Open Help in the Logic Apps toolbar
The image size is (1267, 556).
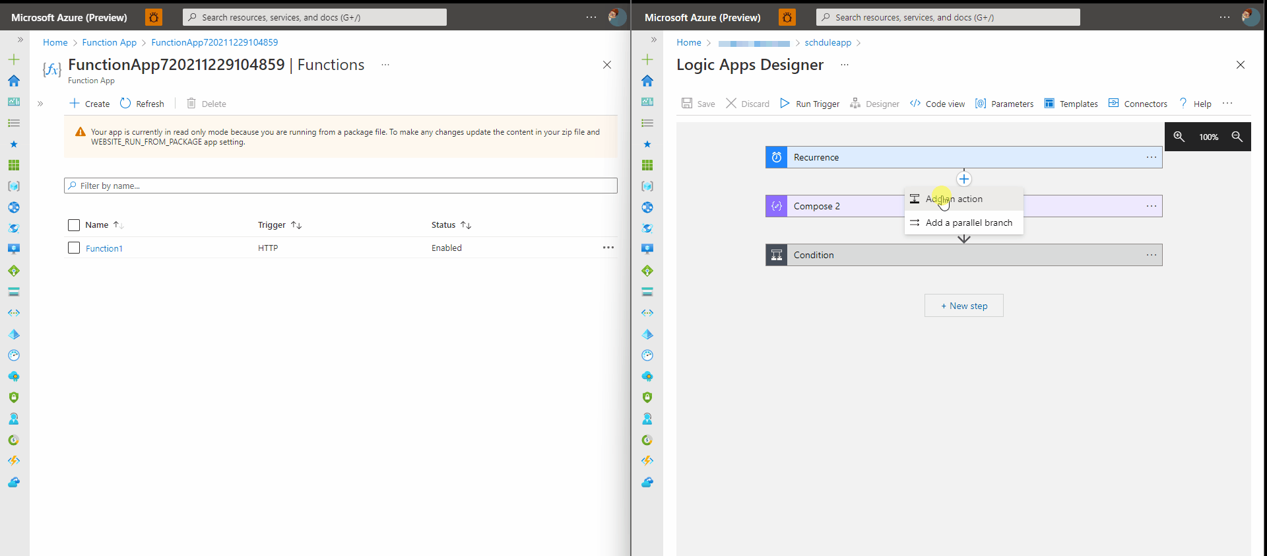click(1195, 104)
